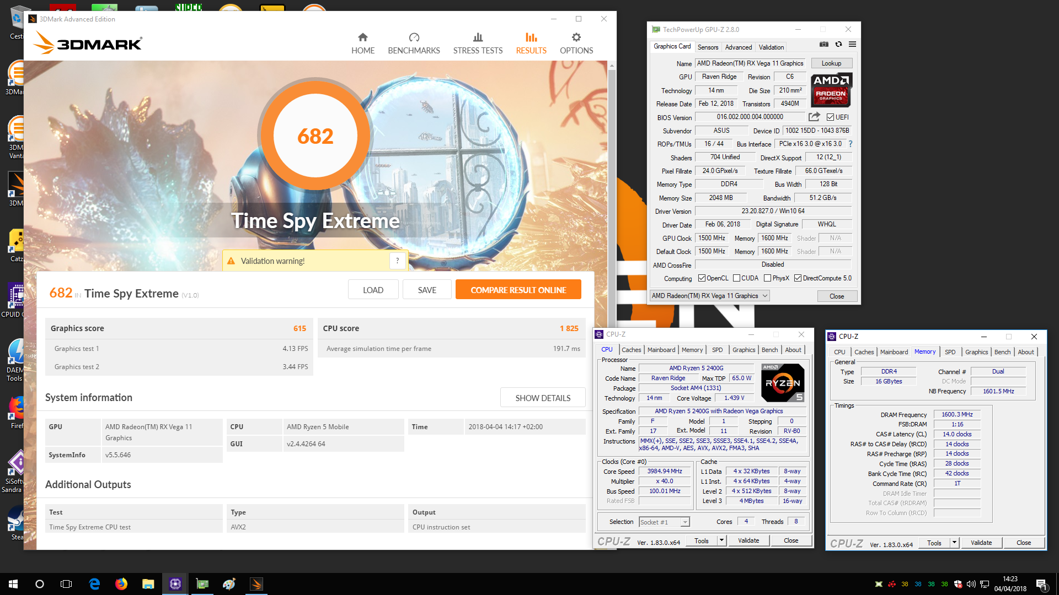
Task: Open Caches tab in Ryzen processor CPU-Z window
Action: click(631, 350)
